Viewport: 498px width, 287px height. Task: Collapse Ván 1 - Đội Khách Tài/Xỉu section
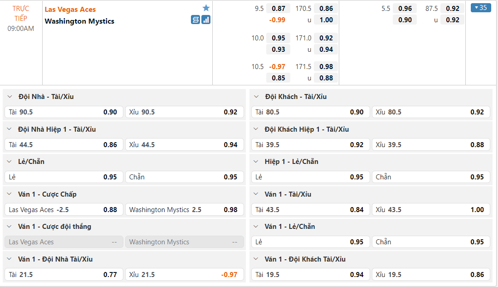[256, 259]
